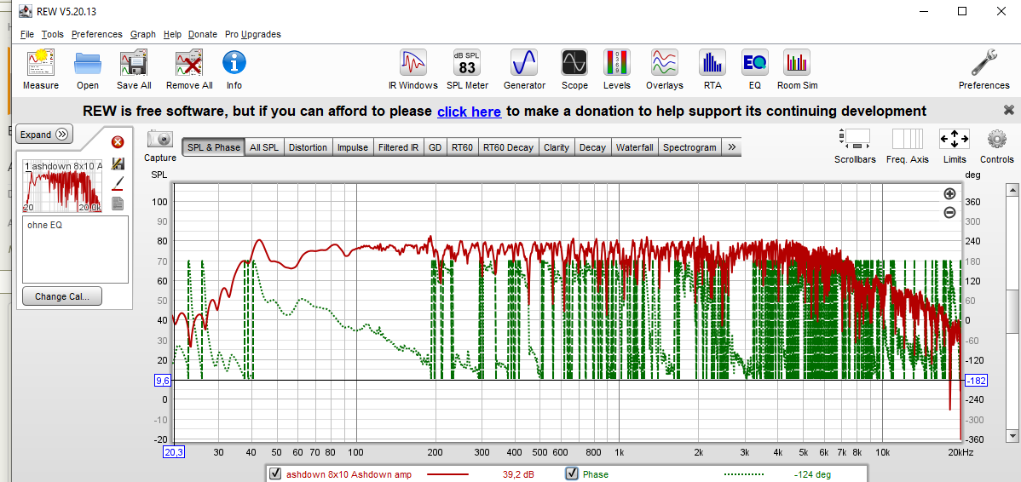Image resolution: width=1021 pixels, height=482 pixels.
Task: Open the EQ window
Action: point(754,69)
